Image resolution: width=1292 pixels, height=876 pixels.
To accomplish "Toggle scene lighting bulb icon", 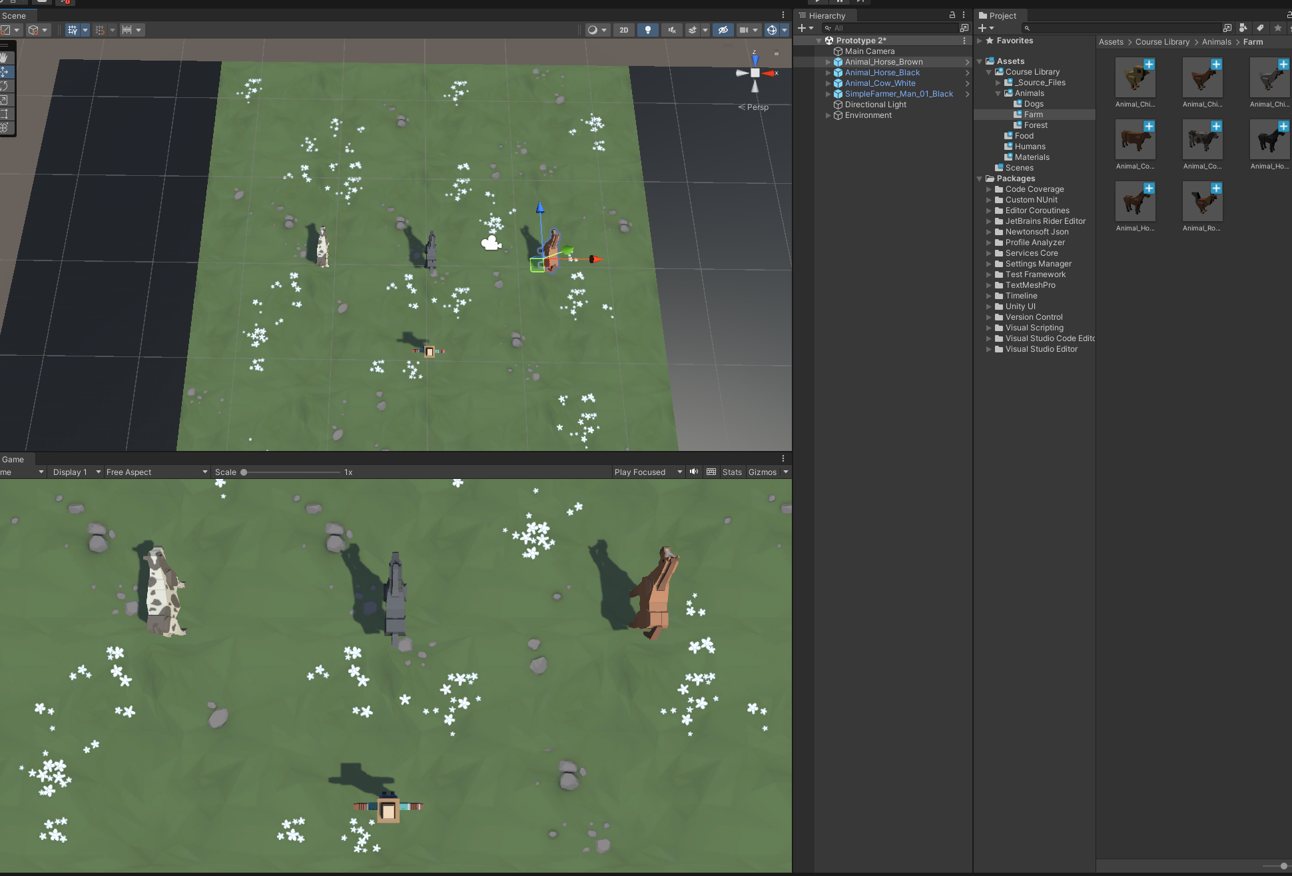I will (x=647, y=30).
